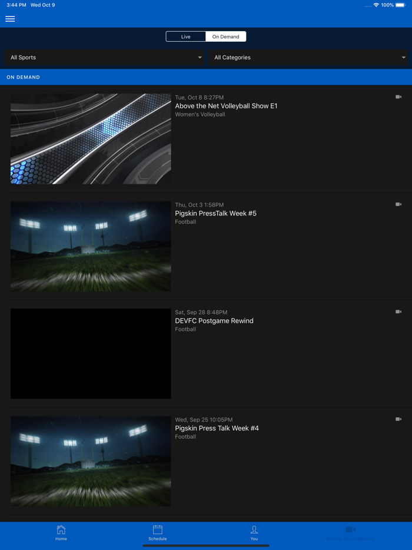This screenshot has height=550, width=412.
Task: Open the hamburger menu
Action: click(x=10, y=19)
